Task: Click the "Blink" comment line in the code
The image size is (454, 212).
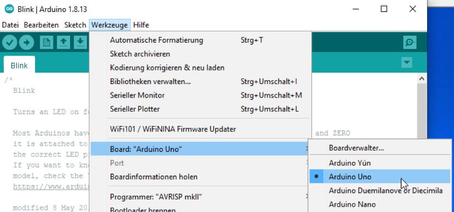Action: pos(24,91)
